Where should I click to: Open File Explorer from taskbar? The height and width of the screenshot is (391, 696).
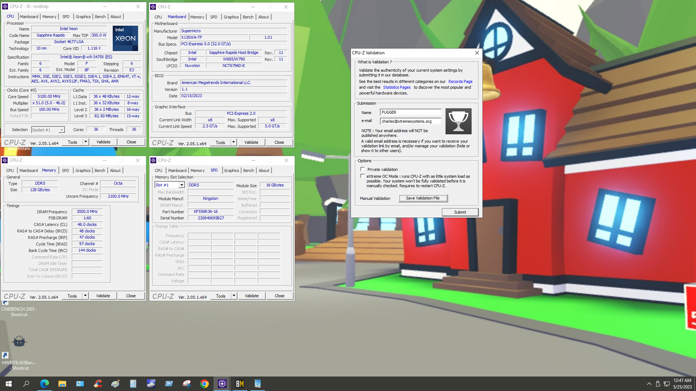point(62,384)
